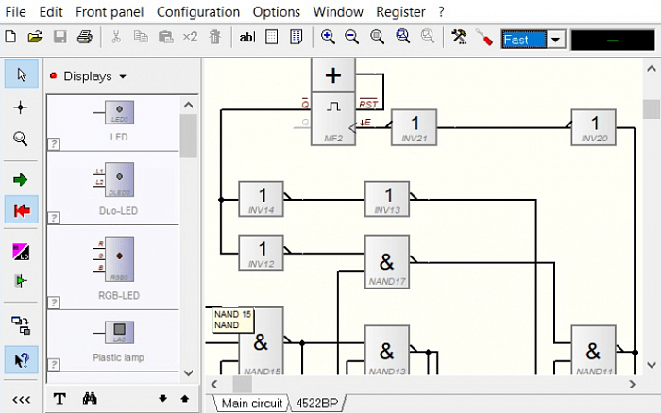Viewport: 661px width, 413px height.
Task: Open the Fast speed dropdown
Action: [556, 40]
